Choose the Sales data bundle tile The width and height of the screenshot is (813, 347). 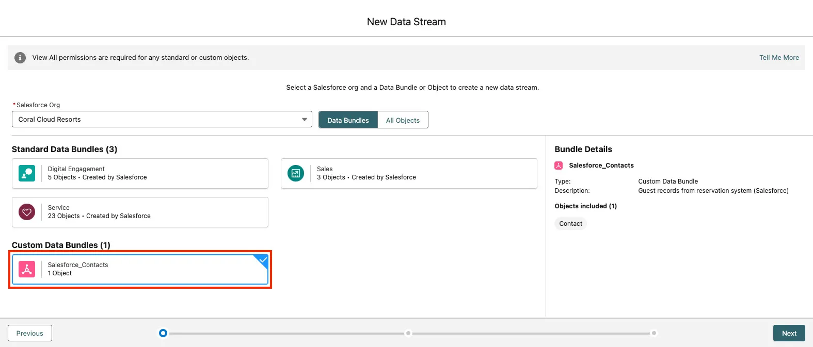409,173
